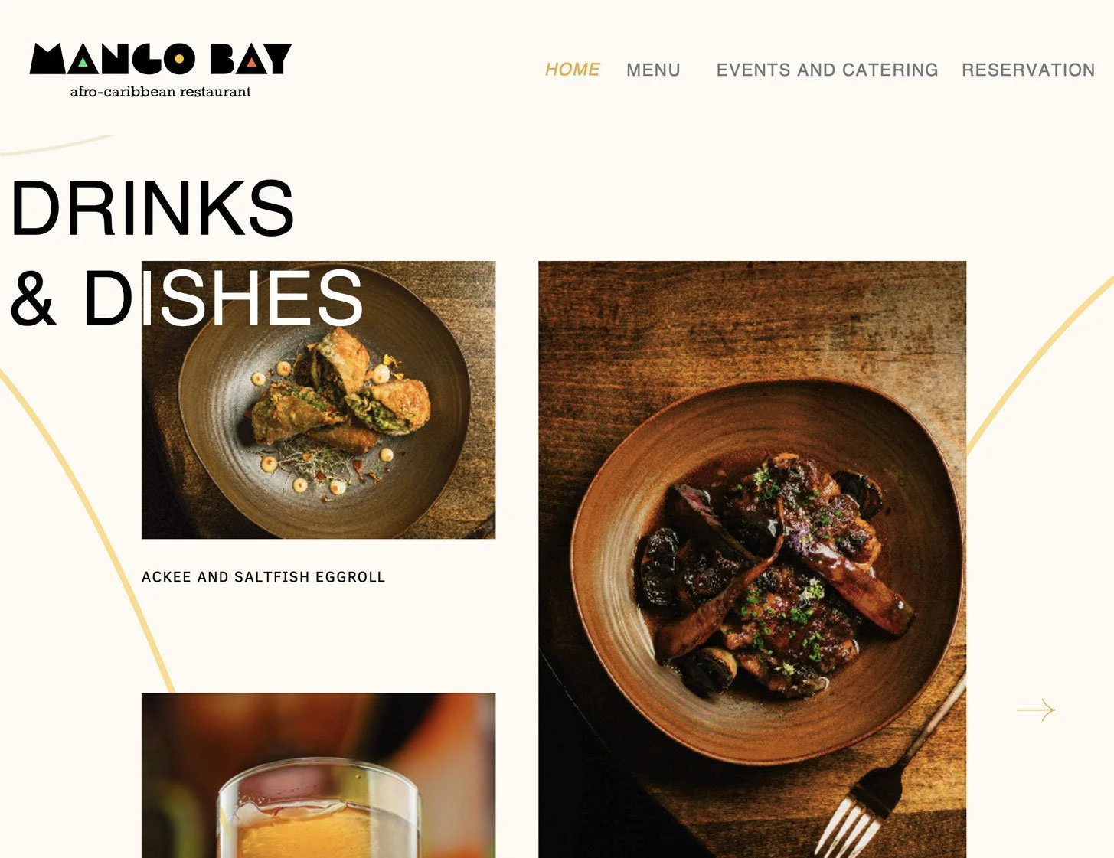This screenshot has height=858, width=1114.
Task: Go to Events and Catering page
Action: [827, 70]
